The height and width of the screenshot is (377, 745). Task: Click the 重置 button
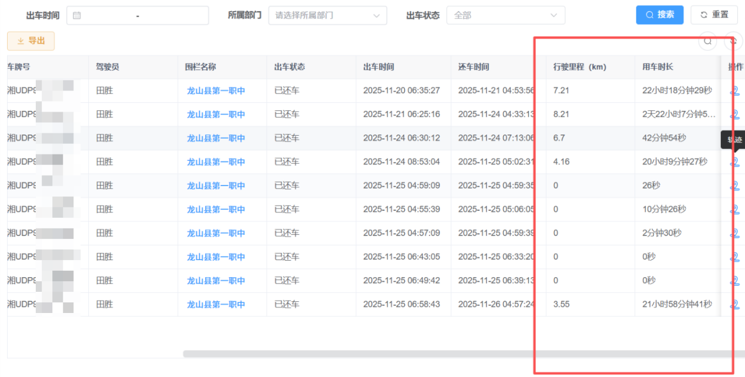click(x=714, y=15)
